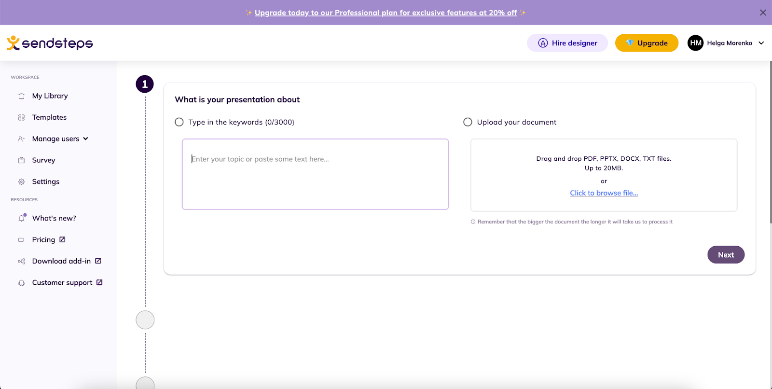Click the step 1 progress marker
Image resolution: width=772 pixels, height=389 pixels.
145,84
